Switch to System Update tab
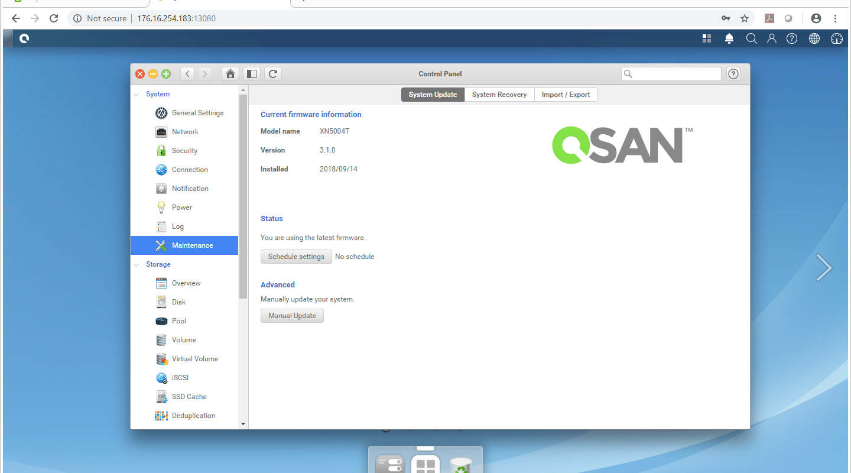 click(x=433, y=95)
